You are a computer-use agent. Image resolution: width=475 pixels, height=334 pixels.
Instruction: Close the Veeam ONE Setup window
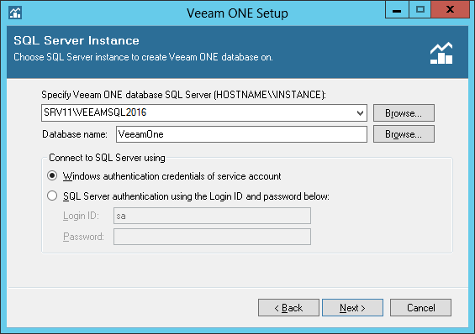pos(450,10)
